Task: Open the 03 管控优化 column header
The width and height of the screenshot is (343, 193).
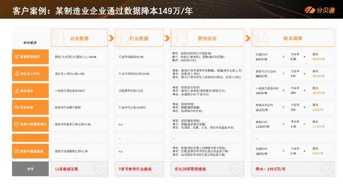Action: 207,38
